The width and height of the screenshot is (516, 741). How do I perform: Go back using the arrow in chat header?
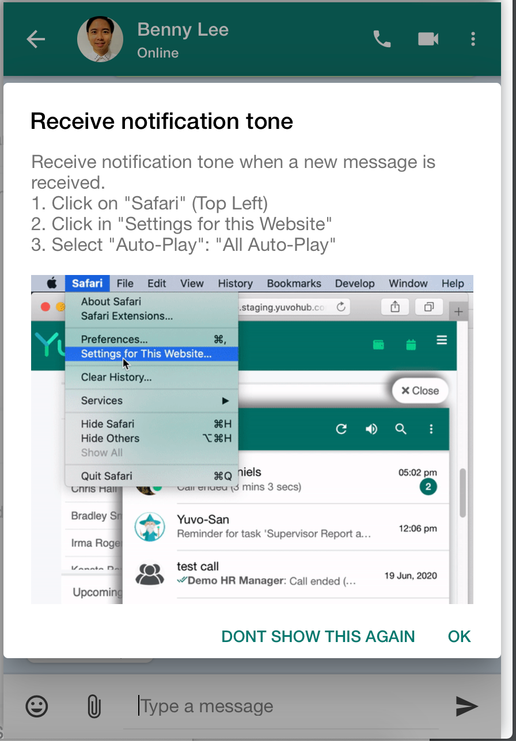click(x=36, y=39)
